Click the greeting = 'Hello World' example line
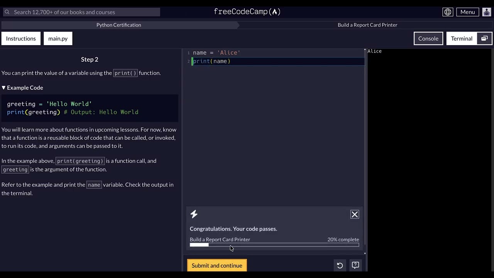The image size is (494, 278). (x=49, y=104)
